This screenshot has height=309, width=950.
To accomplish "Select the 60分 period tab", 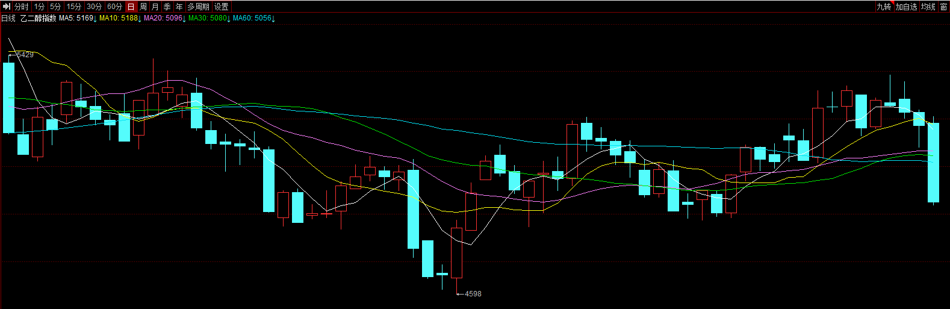I will pyautogui.click(x=115, y=7).
